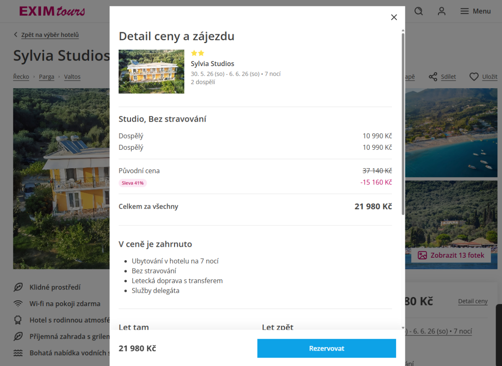Click the Wi-Fi amenity icon
This screenshot has height=366, width=502.
[18, 304]
